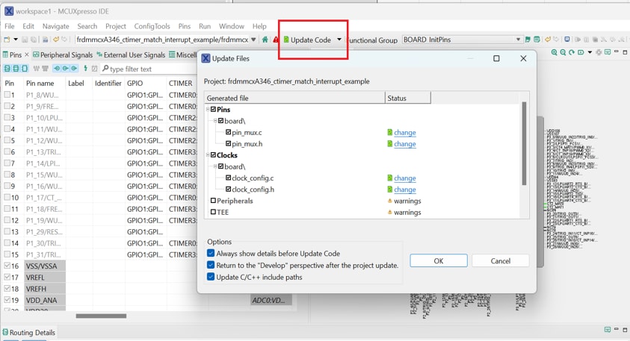The height and width of the screenshot is (341, 630).
Task: Click the Update Code toolbar button
Action: [306, 40]
